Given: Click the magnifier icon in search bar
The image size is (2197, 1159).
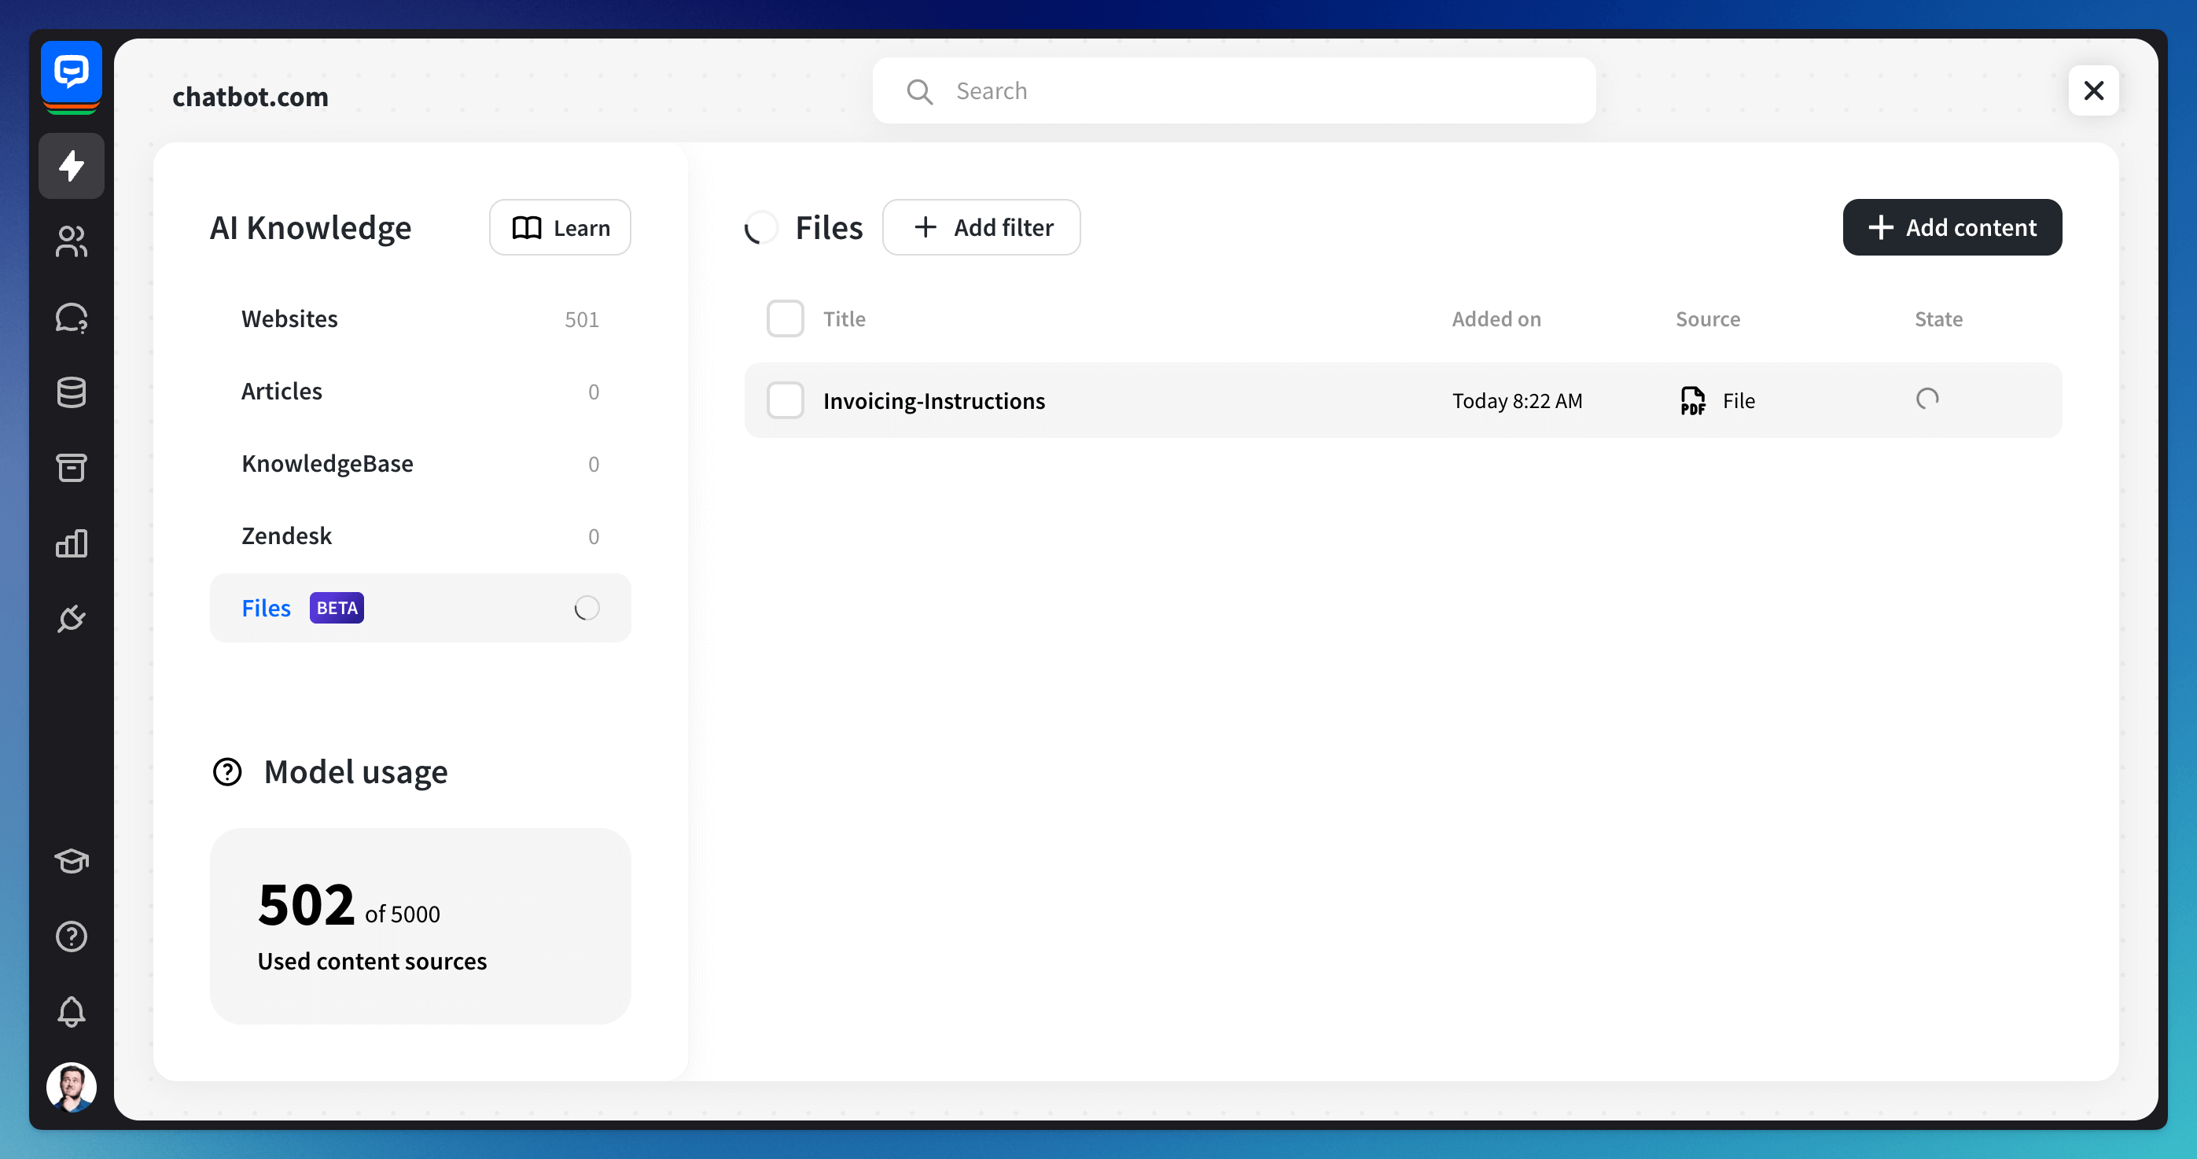Looking at the screenshot, I should point(919,91).
